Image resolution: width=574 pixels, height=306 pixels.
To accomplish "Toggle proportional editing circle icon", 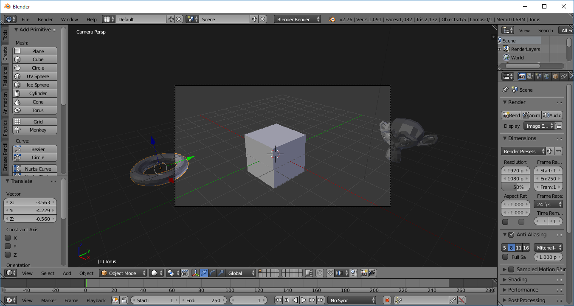I will click(320, 273).
